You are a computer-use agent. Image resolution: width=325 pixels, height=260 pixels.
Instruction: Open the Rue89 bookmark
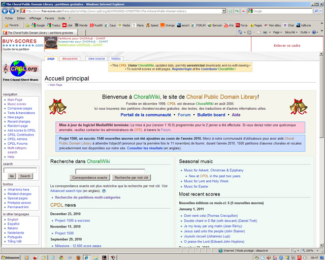(96, 25)
